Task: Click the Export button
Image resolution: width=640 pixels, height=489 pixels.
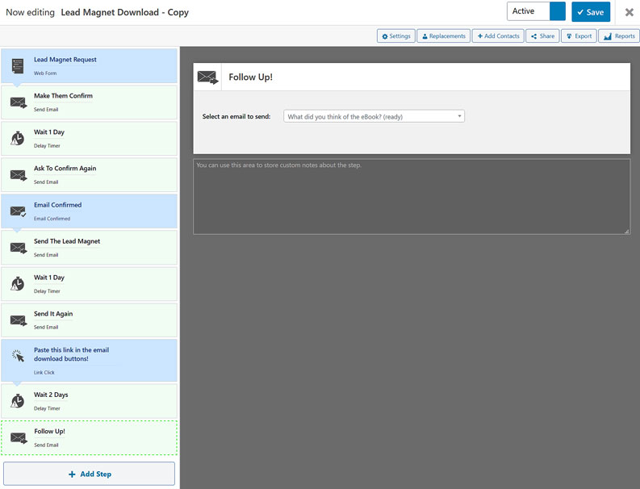Action: click(578, 36)
